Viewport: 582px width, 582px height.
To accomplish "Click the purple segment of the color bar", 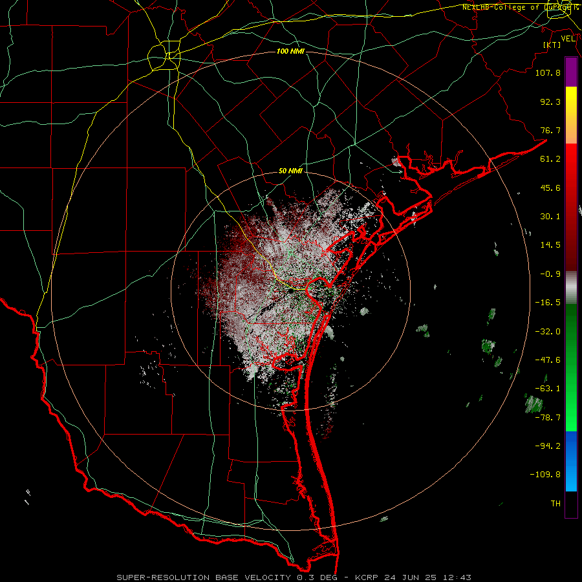I will [x=571, y=72].
